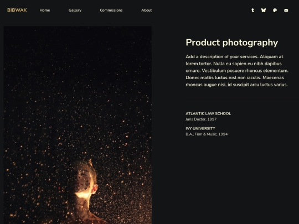The height and width of the screenshot is (224, 299).
Task: Click the Atlantic Law School entry
Action: pyautogui.click(x=208, y=113)
